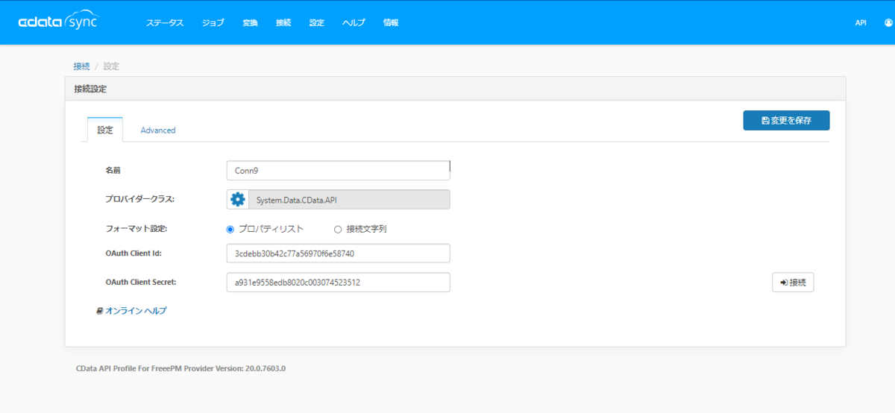The width and height of the screenshot is (895, 413).
Task: Open the 設定 tab in connection panel
Action: 105,130
